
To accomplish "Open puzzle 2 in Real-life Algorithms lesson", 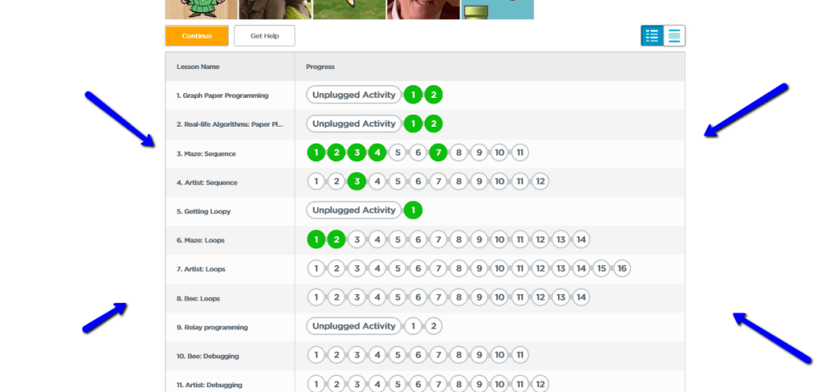I will click(433, 123).
